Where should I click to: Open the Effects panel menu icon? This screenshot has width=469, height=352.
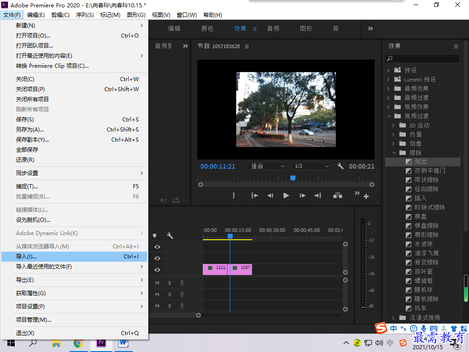[x=456, y=46]
